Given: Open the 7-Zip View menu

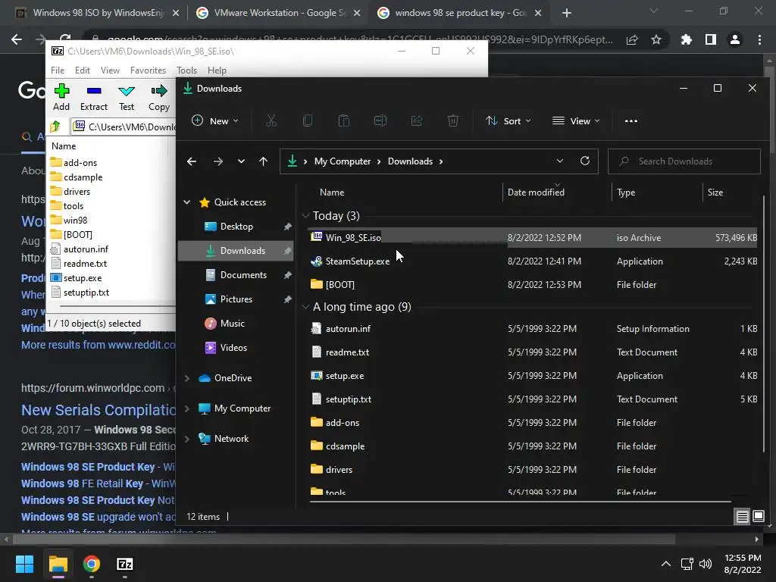Looking at the screenshot, I should [x=110, y=70].
